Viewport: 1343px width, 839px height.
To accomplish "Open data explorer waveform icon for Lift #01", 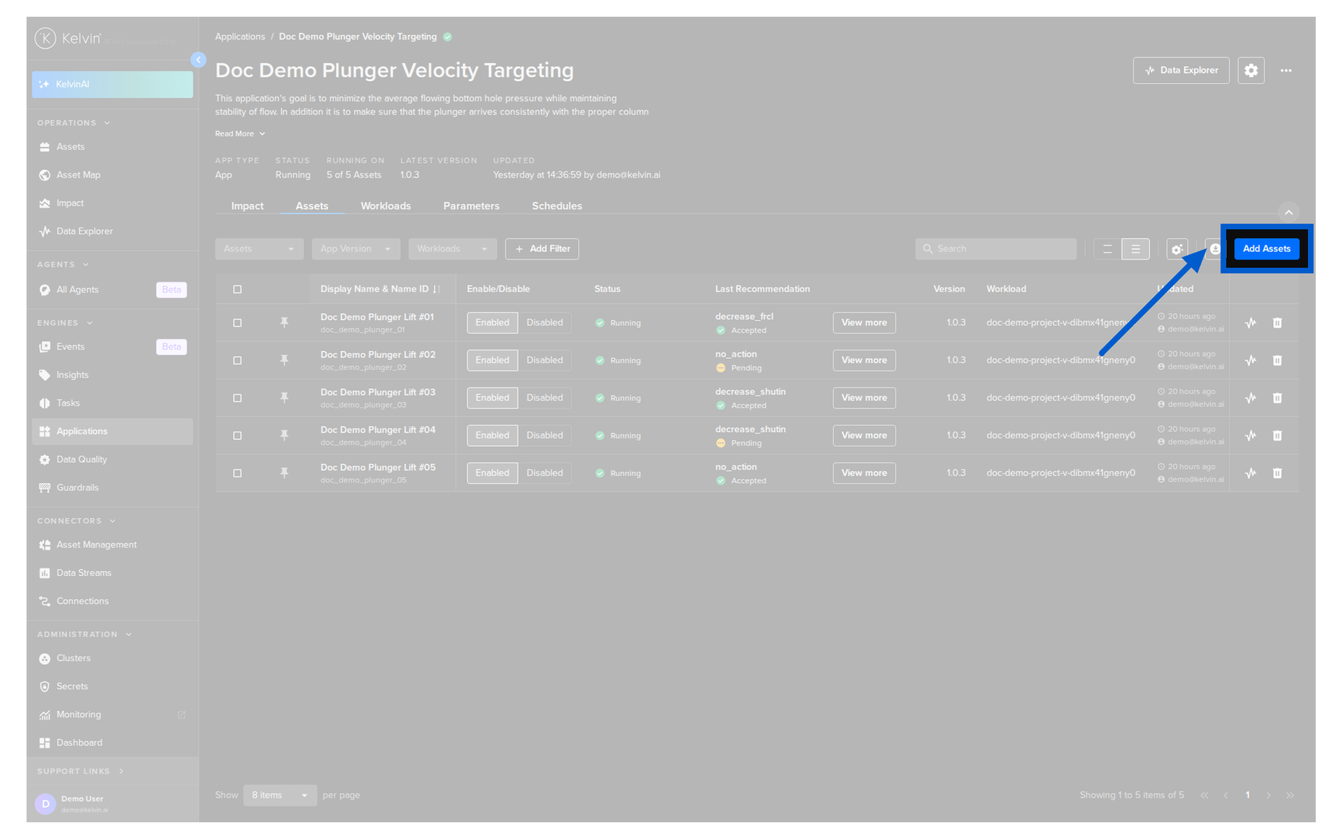I will coord(1251,323).
